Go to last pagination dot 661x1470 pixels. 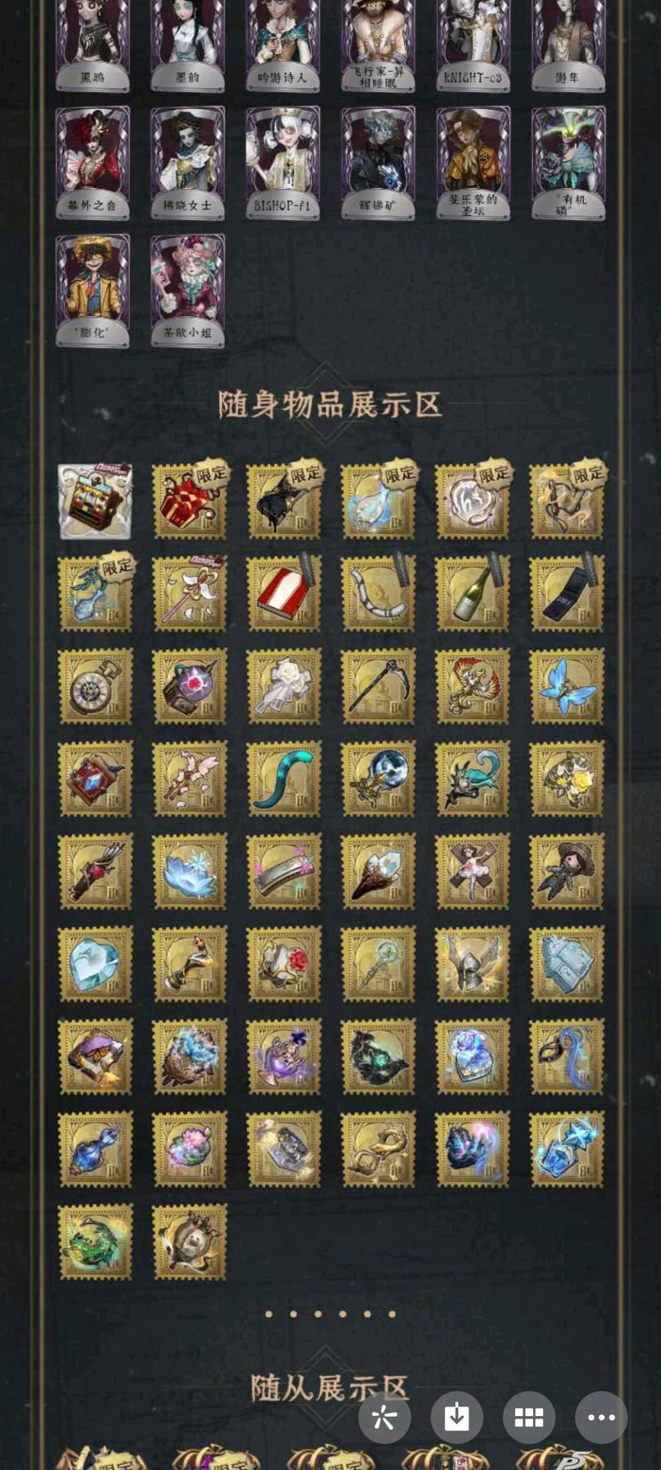[392, 1314]
